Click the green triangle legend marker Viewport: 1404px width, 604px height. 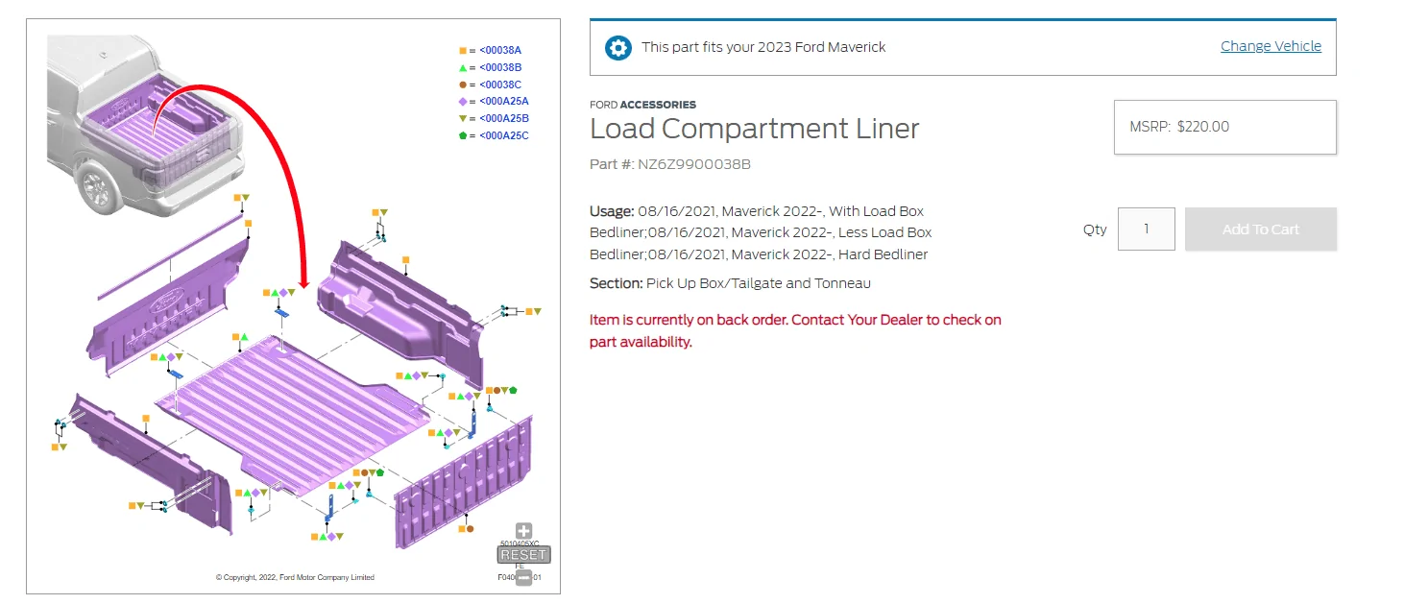click(x=462, y=67)
